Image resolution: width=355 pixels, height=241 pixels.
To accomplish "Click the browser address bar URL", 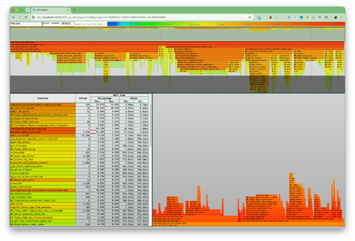I will click(x=101, y=17).
